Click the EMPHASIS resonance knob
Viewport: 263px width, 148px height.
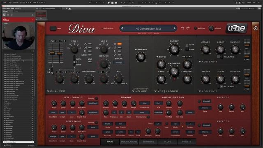[174, 72]
